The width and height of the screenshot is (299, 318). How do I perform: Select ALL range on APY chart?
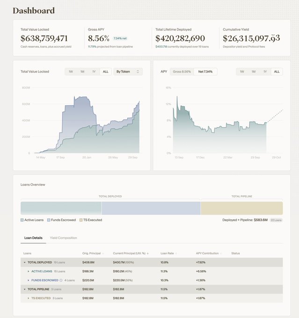click(x=277, y=72)
